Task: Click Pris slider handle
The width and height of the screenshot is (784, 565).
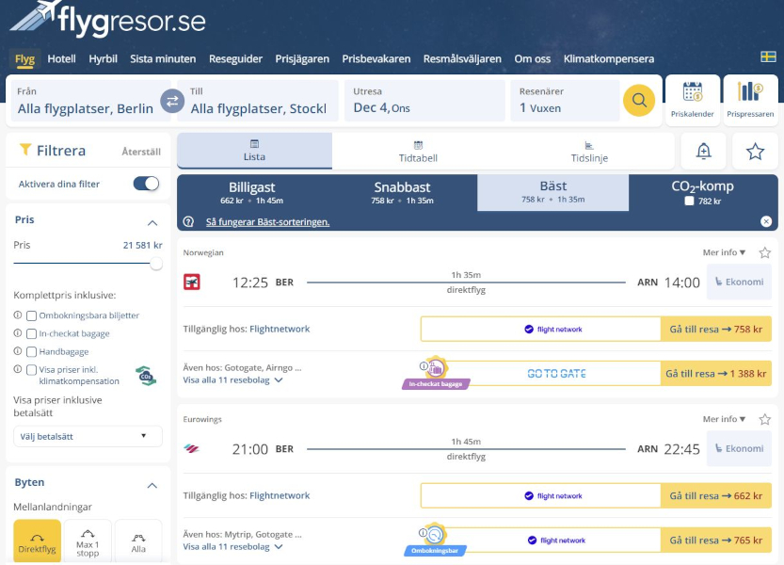Action: point(156,264)
